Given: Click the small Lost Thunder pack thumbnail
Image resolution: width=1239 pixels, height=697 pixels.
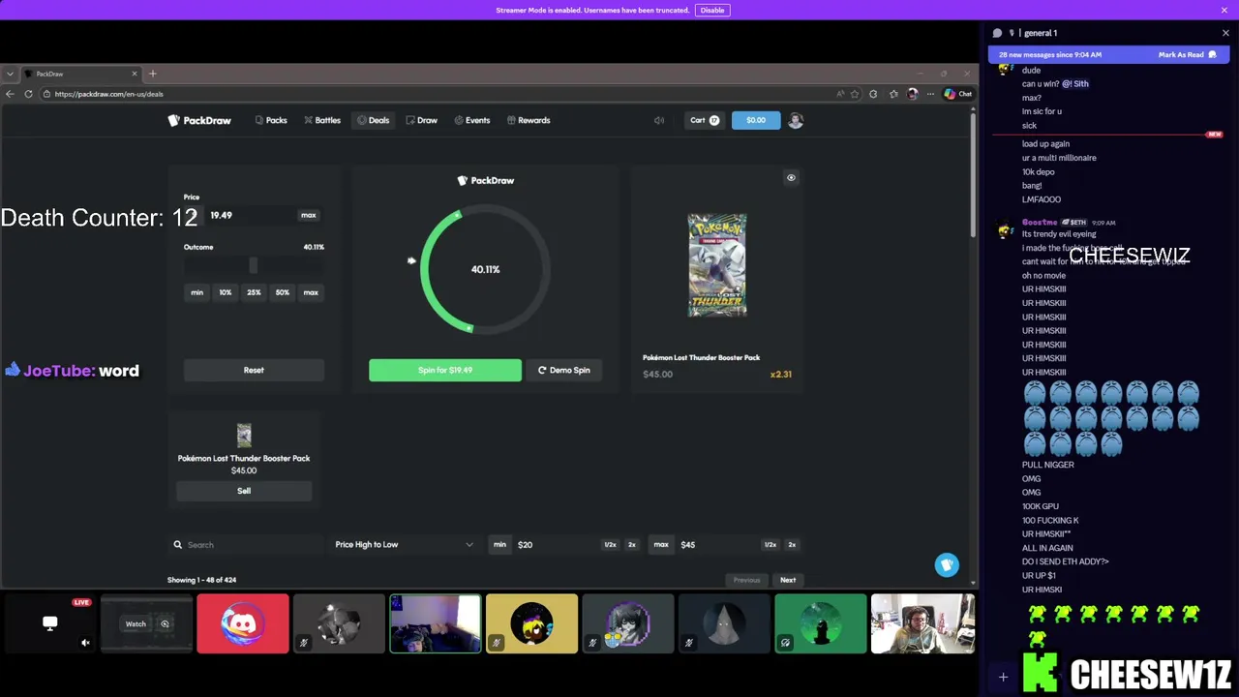Looking at the screenshot, I should (x=244, y=435).
